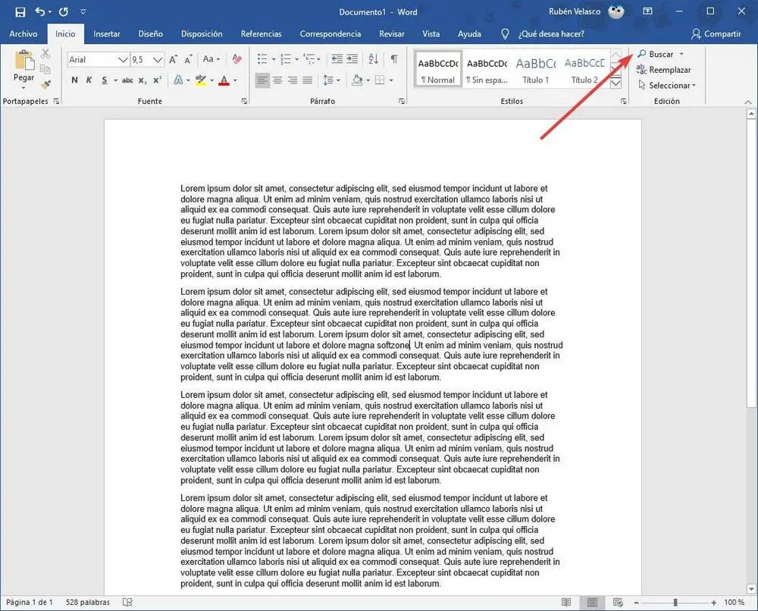Open the Seleccionar dropdown
The width and height of the screenshot is (758, 611).
click(666, 85)
